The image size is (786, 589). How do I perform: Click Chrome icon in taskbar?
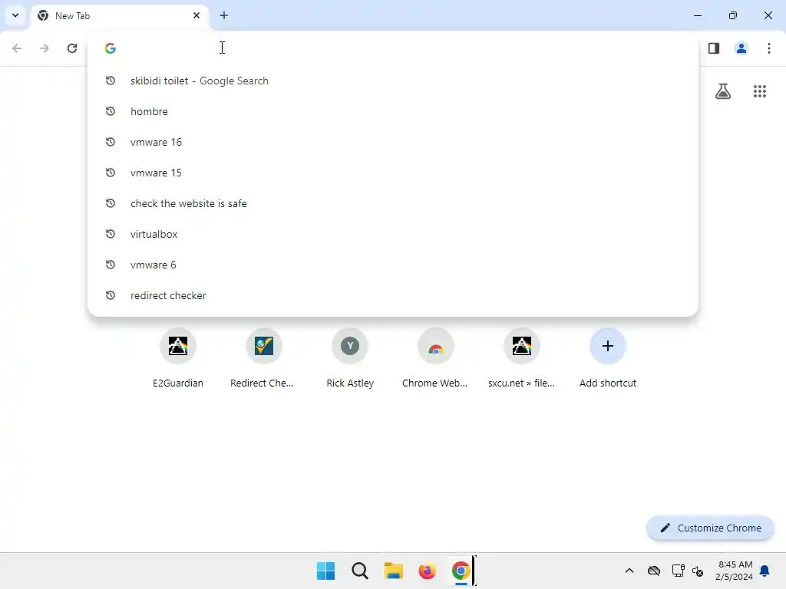point(461,571)
